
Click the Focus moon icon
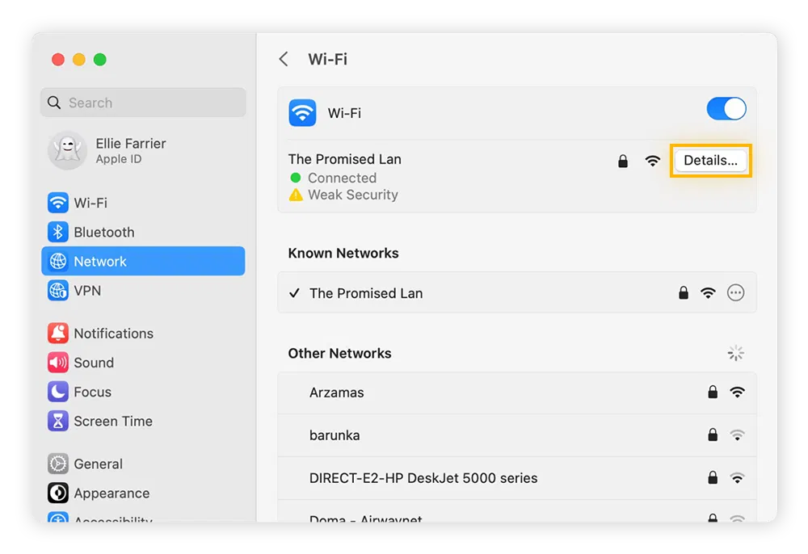[57, 392]
